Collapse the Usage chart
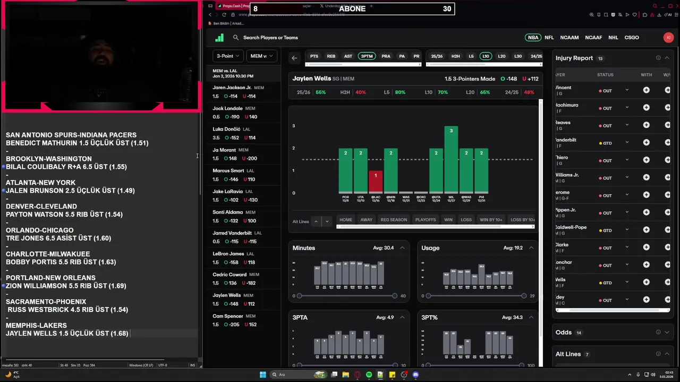This screenshot has height=382, width=680. point(531,248)
